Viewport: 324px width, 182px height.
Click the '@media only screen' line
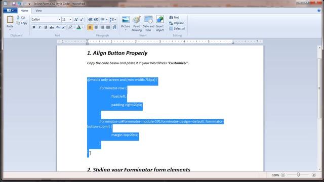click(123, 80)
